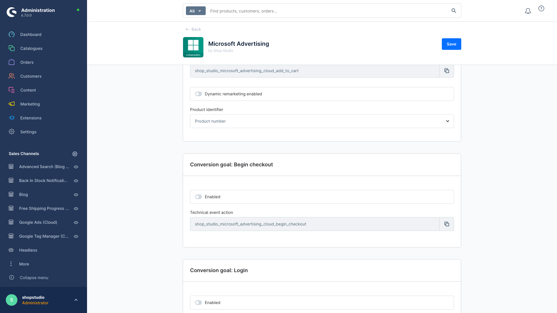Toggle visibility eye for Free Shipping Progress

coord(76,209)
